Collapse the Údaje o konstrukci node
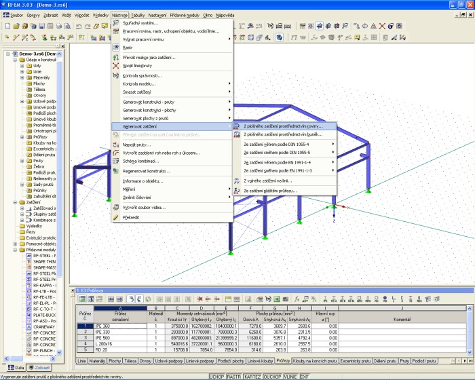Image resolution: width=475 pixels, height=380 pixels. tap(15, 60)
